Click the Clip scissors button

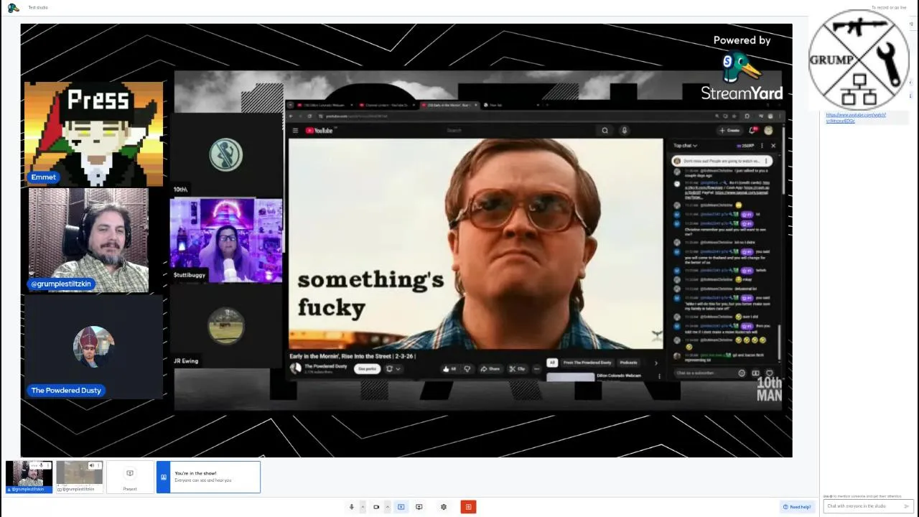click(x=517, y=369)
